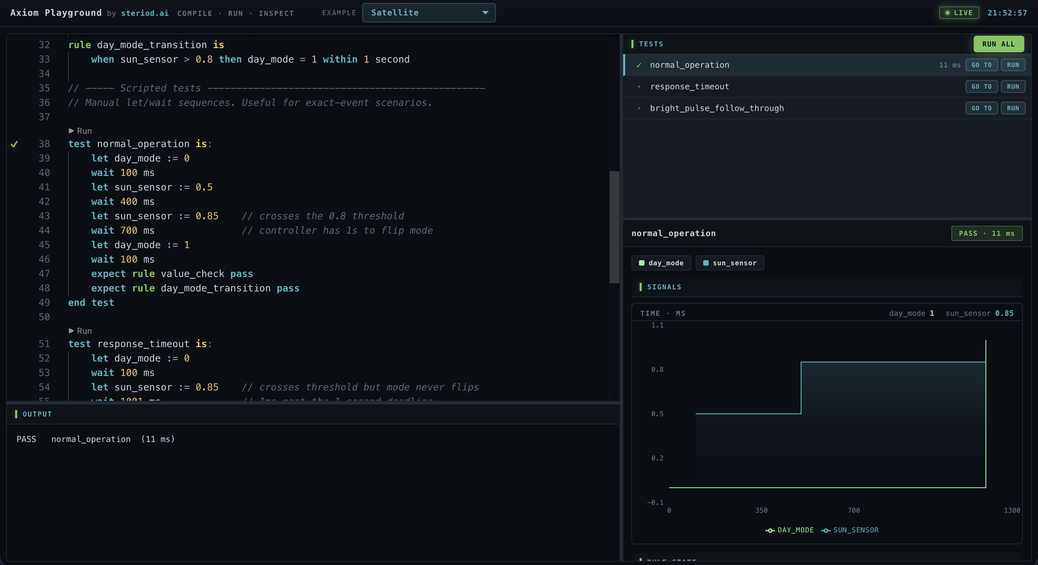Select response_timeout row in tests list
This screenshot has height=565, width=1038.
[x=827, y=87]
